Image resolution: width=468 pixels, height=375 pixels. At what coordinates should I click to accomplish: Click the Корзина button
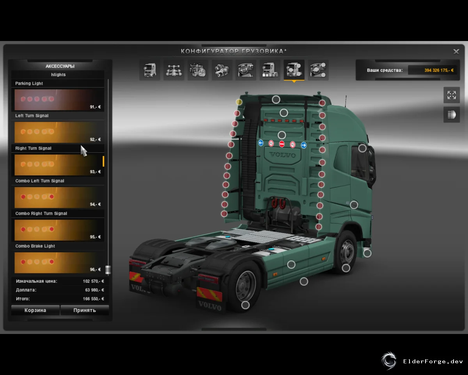35,310
